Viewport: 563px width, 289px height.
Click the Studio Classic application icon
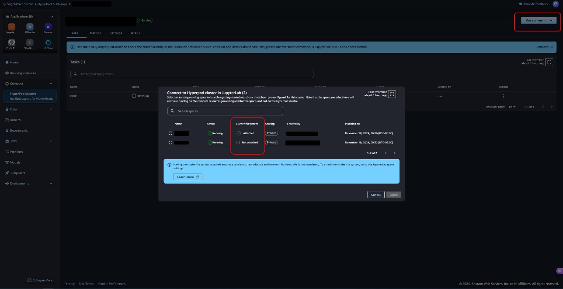click(x=30, y=43)
